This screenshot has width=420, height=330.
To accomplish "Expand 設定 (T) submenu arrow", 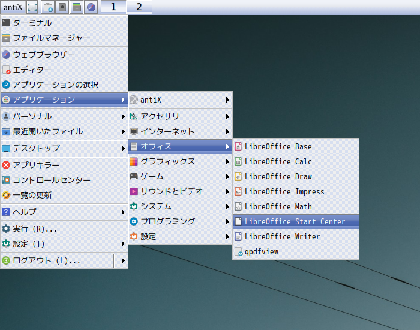I will pos(123,244).
